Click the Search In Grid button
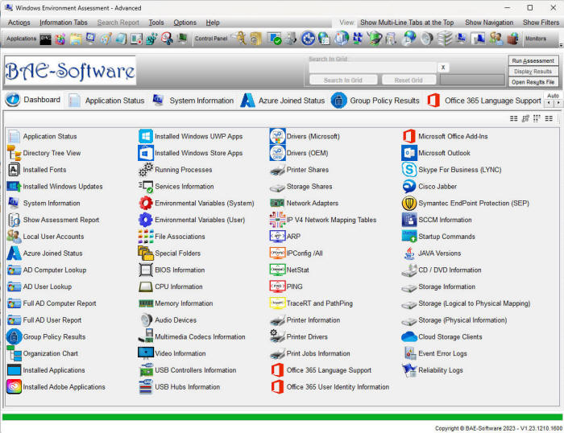 click(x=343, y=80)
